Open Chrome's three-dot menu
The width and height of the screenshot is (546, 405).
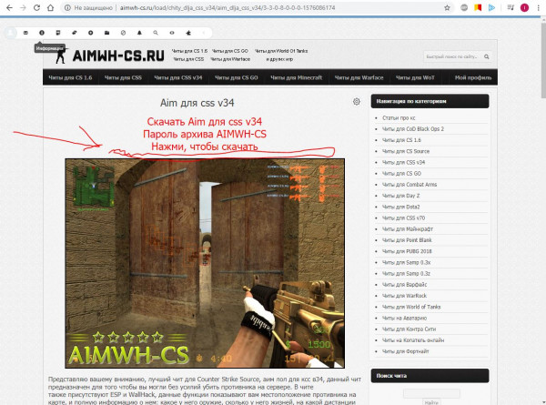point(538,7)
